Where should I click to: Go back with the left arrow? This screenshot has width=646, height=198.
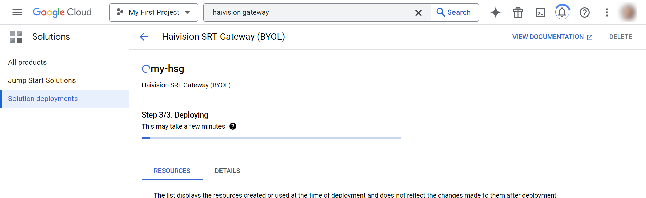point(144,37)
